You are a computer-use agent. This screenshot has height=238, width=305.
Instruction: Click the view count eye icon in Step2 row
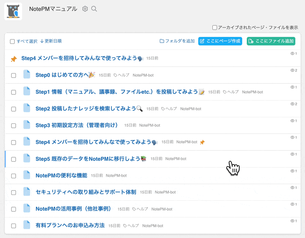(292, 104)
